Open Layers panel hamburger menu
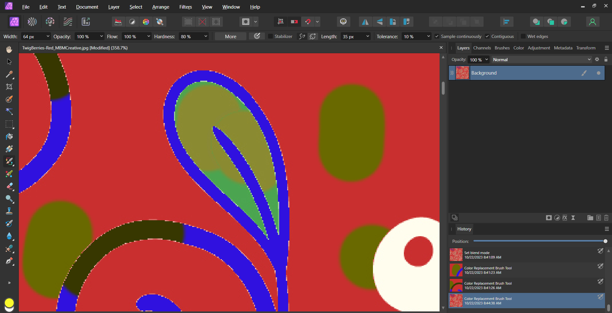Screen dimensions: 612x313 tap(607, 48)
